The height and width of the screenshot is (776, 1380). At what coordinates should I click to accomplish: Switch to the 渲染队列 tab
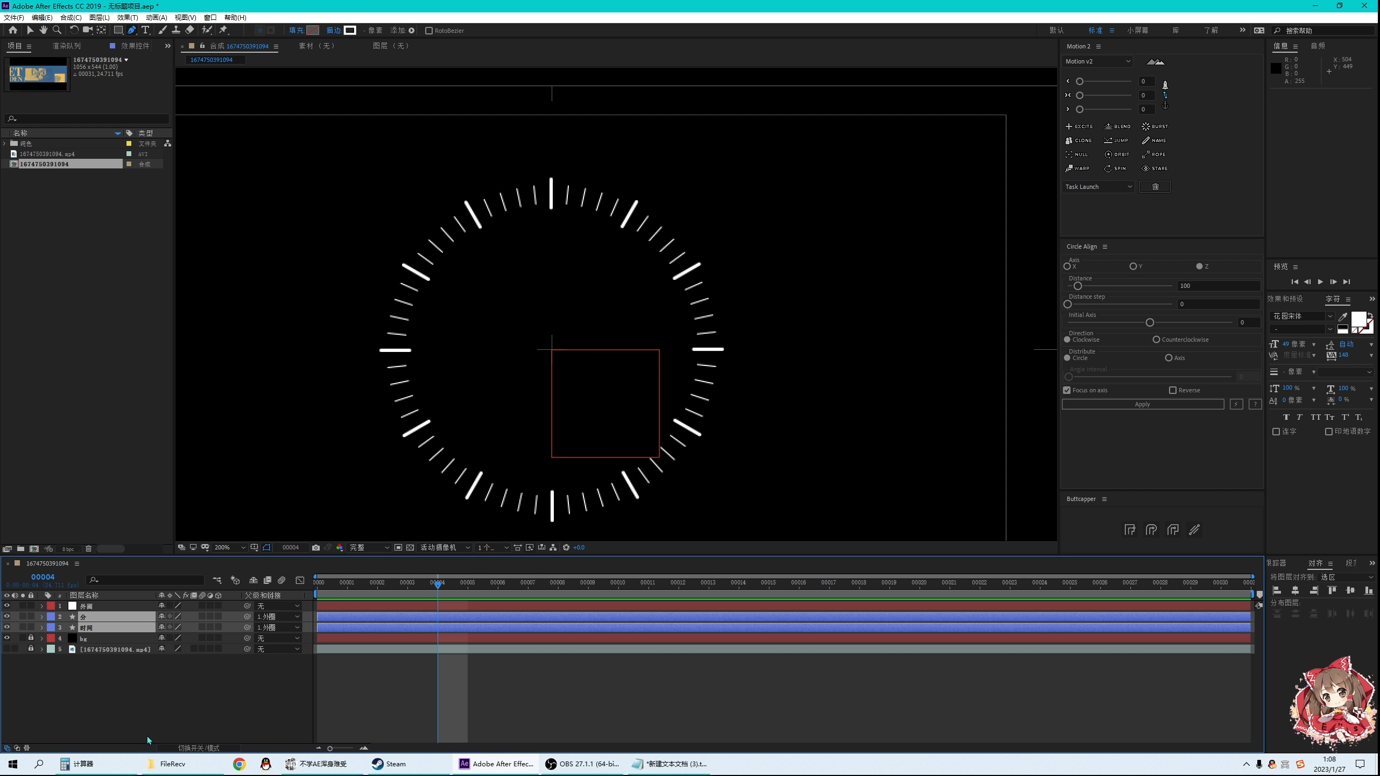click(66, 46)
